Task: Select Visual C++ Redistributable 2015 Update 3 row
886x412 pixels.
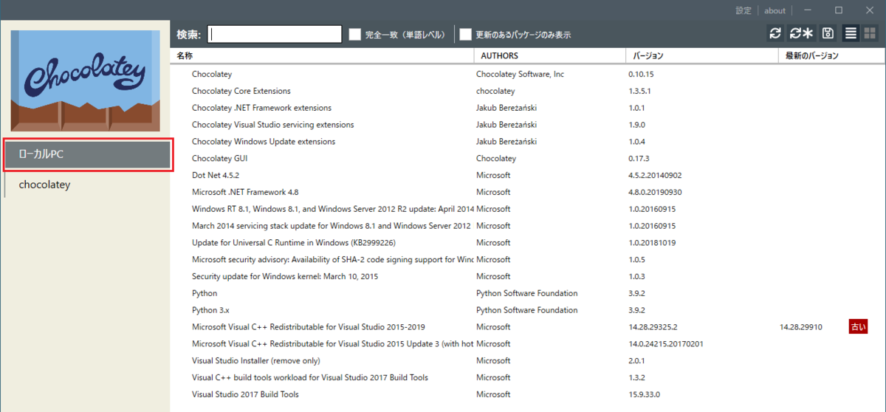Action: click(x=528, y=343)
